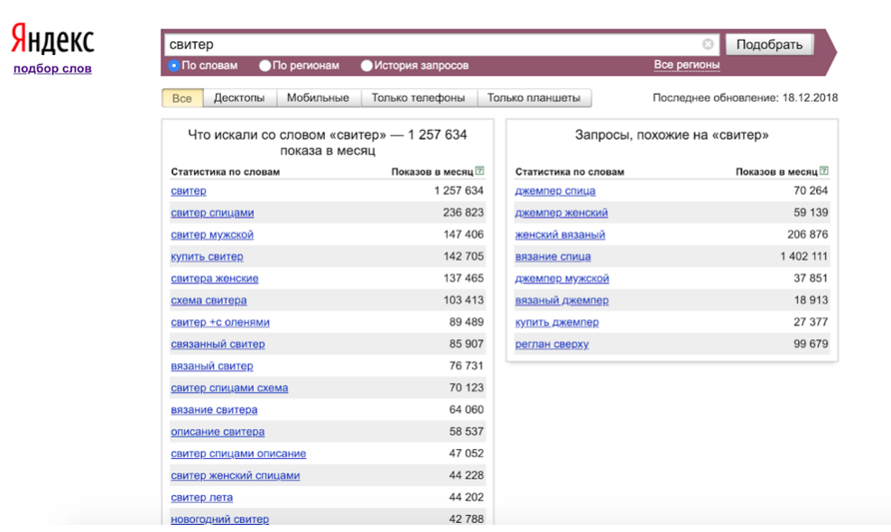Click the 'свитер спицами' keyword link

(x=212, y=213)
